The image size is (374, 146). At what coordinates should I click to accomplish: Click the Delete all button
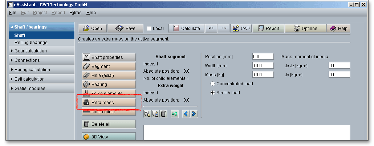point(109,124)
